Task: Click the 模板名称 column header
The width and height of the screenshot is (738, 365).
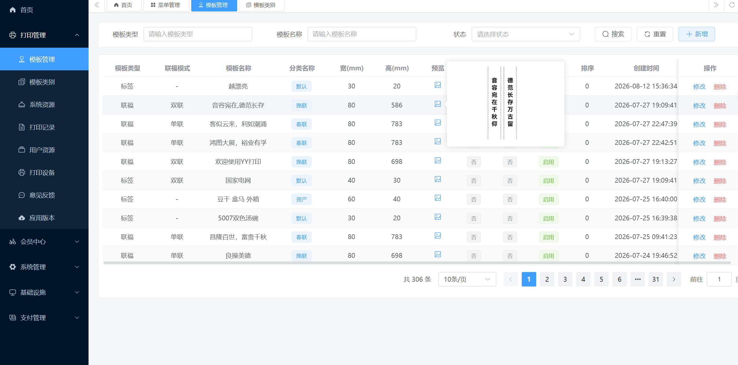Action: [x=238, y=68]
